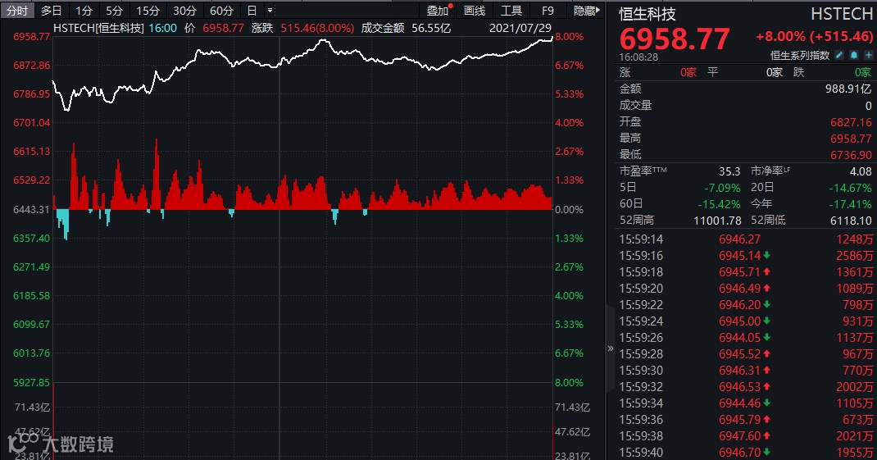
Task: Click the 15:59:16 tick price 6945.14
Action: pos(739,255)
